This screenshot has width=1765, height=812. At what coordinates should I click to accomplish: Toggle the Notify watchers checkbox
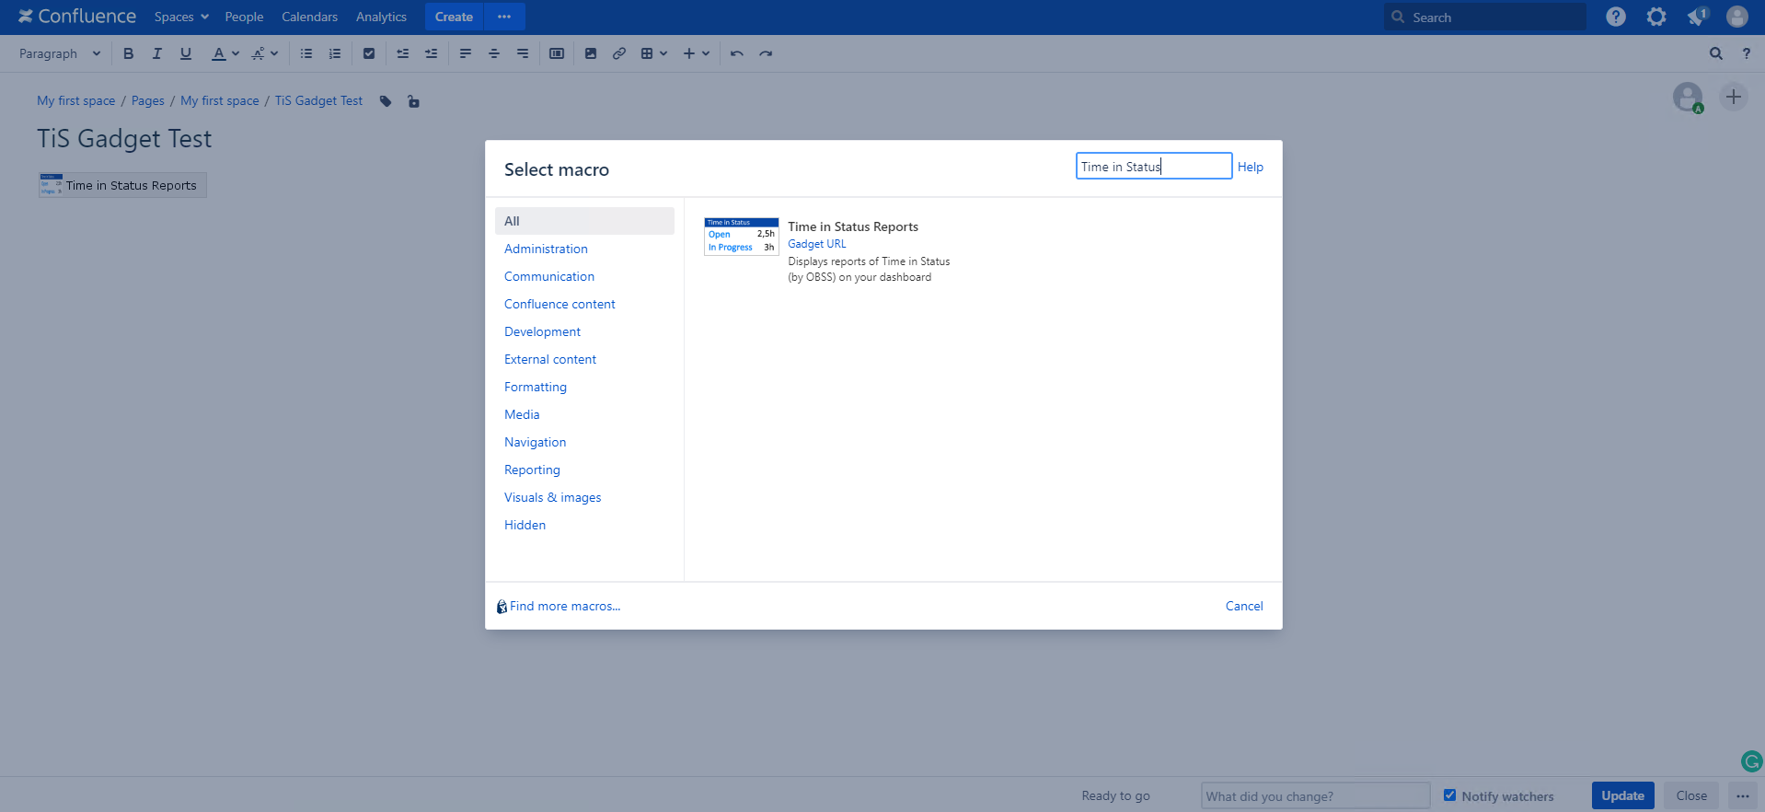tap(1449, 795)
